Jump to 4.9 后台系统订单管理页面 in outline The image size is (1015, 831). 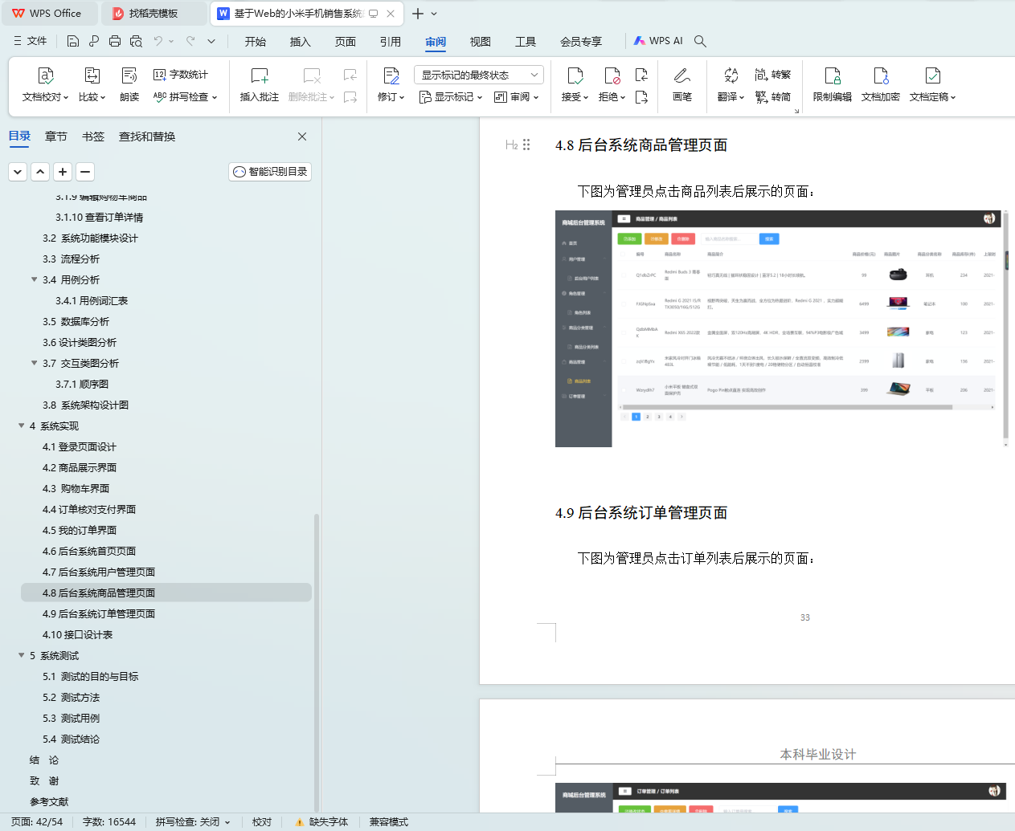[99, 613]
